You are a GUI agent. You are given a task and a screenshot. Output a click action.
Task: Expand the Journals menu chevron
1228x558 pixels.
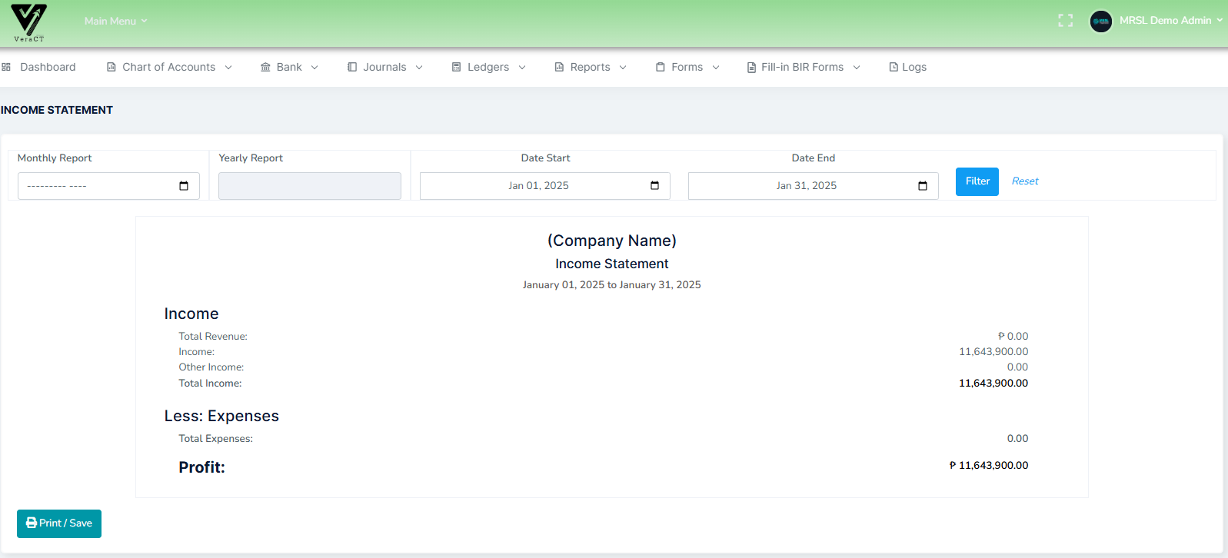419,68
